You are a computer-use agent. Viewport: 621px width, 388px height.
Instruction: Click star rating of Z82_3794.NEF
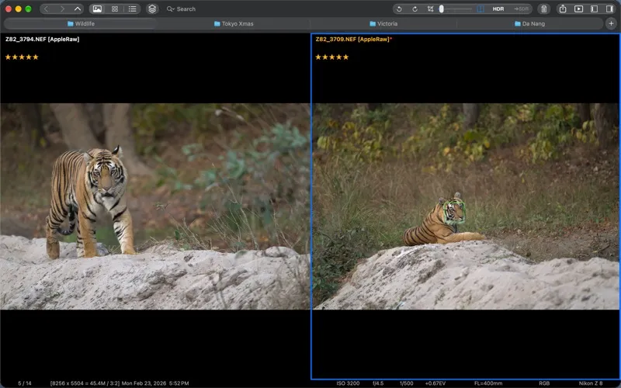[22, 57]
